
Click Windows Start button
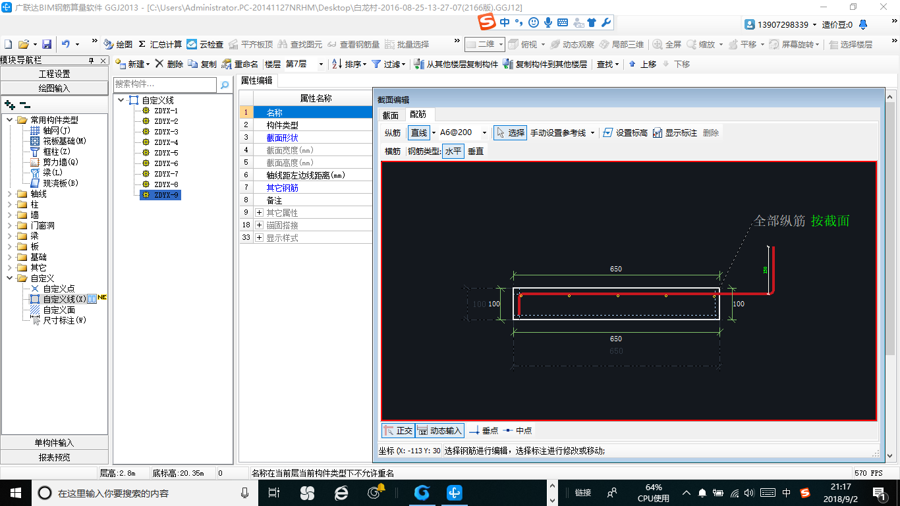(x=14, y=492)
